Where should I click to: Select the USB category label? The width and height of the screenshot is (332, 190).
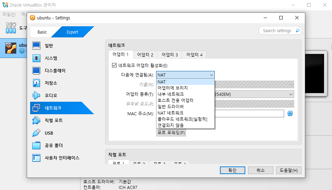[49, 133]
